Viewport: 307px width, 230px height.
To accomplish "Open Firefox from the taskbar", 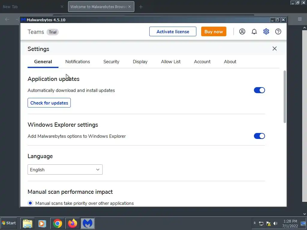I will pyautogui.click(x=73, y=223).
